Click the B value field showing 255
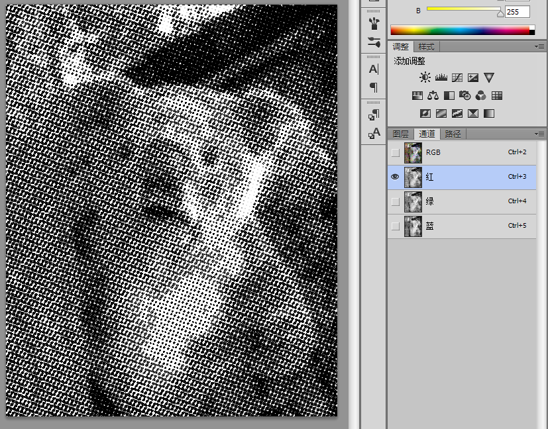 518,12
